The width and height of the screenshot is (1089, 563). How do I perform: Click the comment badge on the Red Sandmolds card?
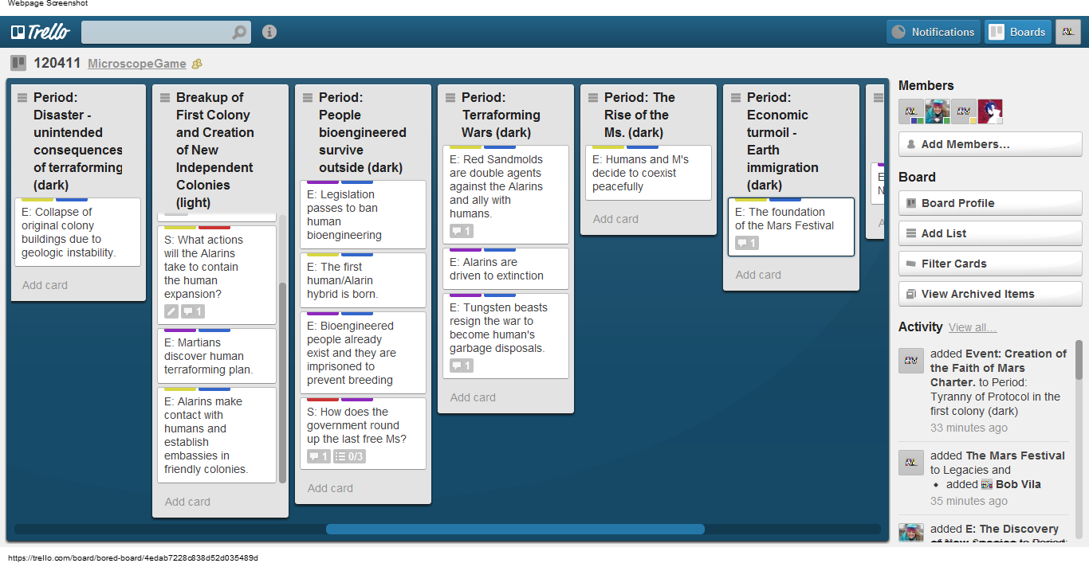tap(462, 231)
